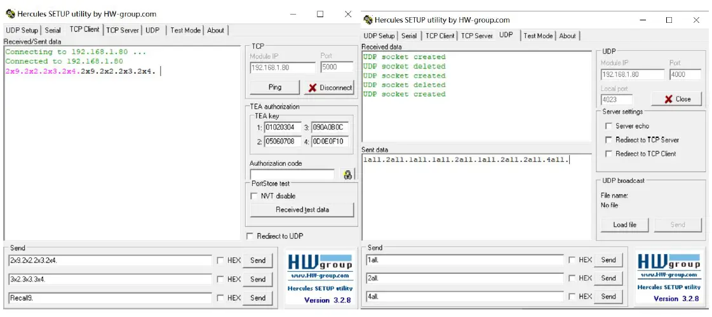Open the UDP Setup tab in left window
Image resolution: width=712 pixels, height=317 pixels.
coord(22,30)
